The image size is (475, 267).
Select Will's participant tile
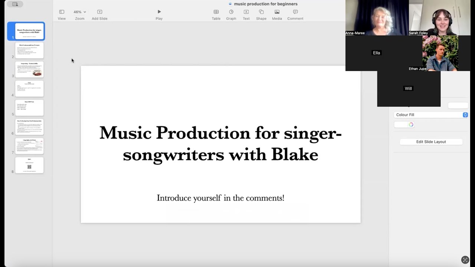point(409,89)
